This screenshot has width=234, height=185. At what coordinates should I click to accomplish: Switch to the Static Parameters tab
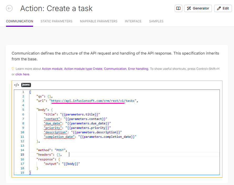56,21
